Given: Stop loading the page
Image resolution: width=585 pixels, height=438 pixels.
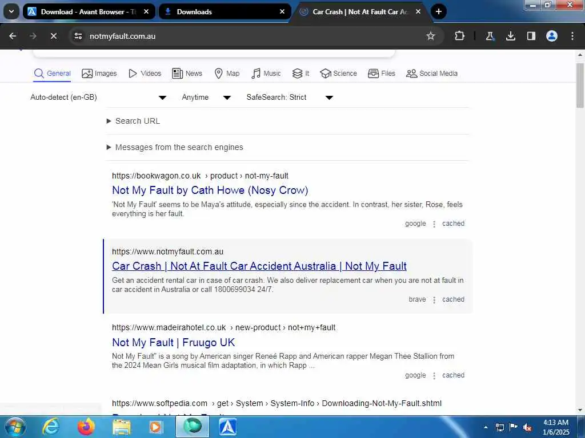Looking at the screenshot, I should (53, 36).
